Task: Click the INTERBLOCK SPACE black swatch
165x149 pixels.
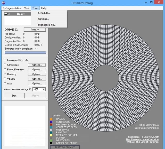Action: pos(51,143)
